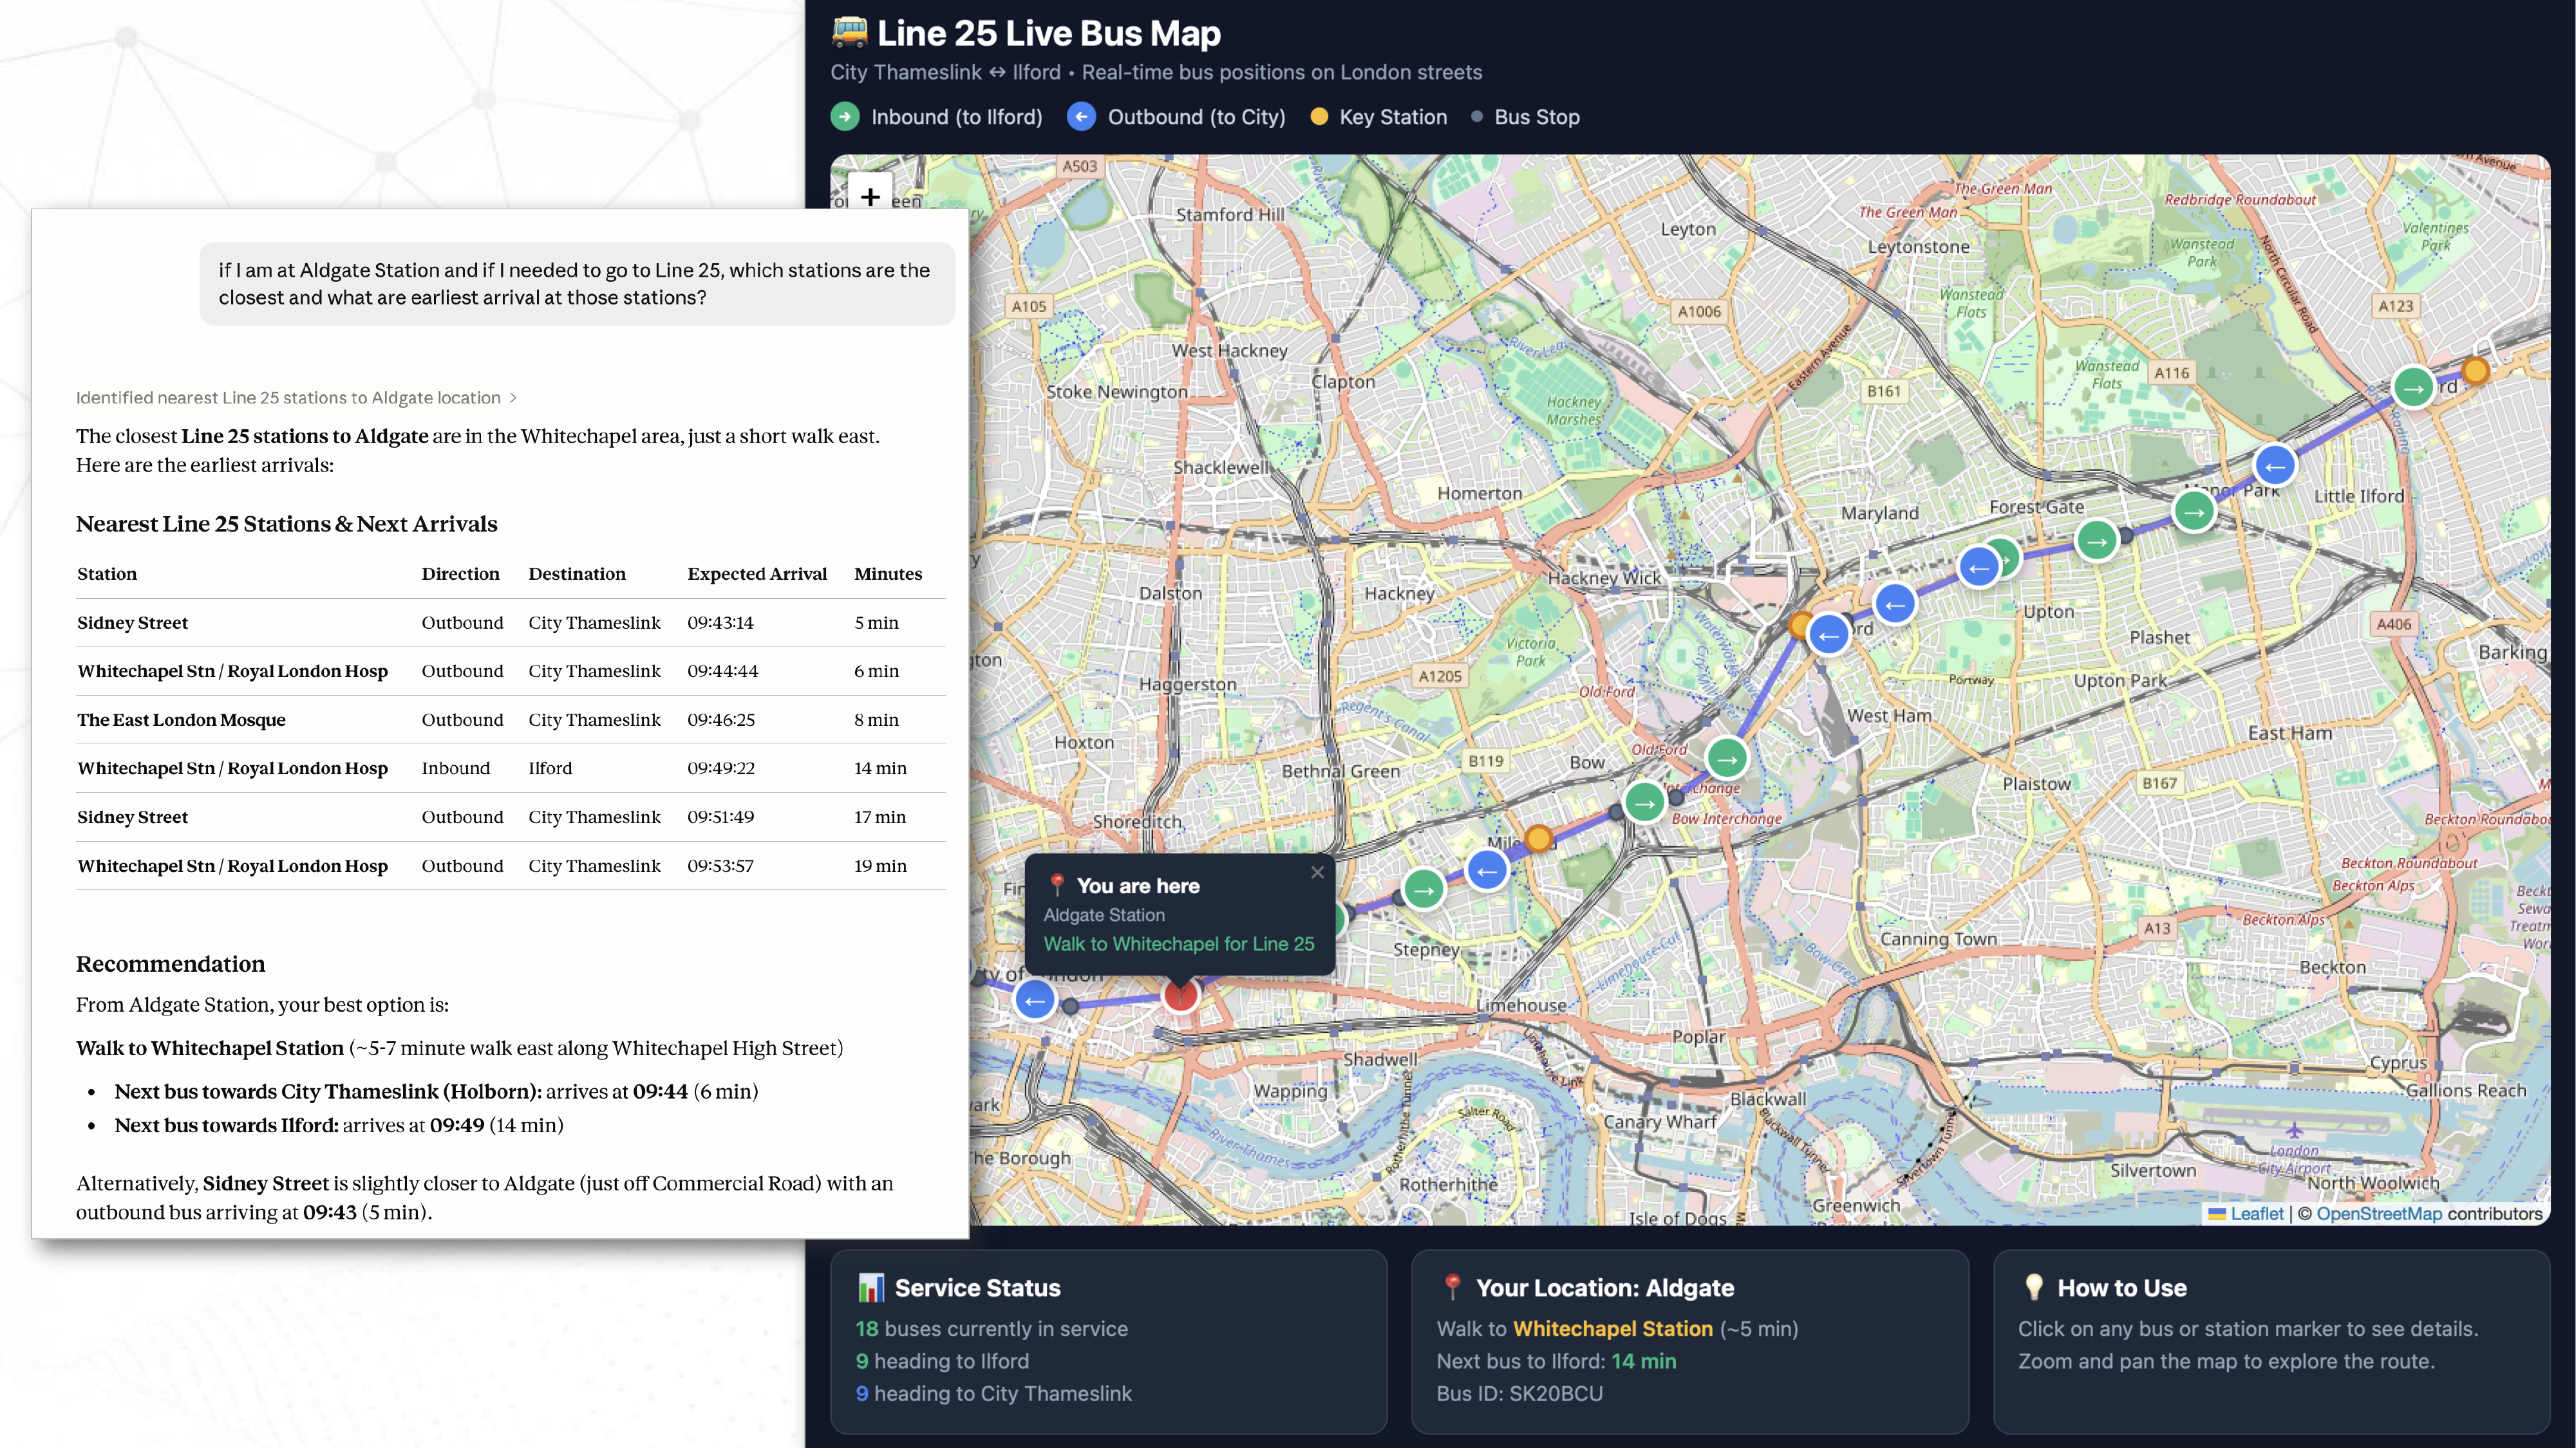The image size is (2576, 1448).
Task: Select the Line 25 Live Bus Map title
Action: coord(1048,33)
